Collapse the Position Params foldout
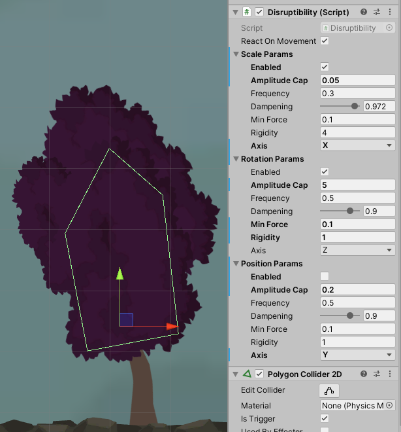This screenshot has height=432, width=401. click(x=236, y=264)
